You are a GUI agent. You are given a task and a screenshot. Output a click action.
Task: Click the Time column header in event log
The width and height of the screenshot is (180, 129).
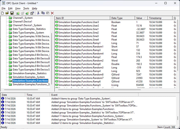coord(38,95)
